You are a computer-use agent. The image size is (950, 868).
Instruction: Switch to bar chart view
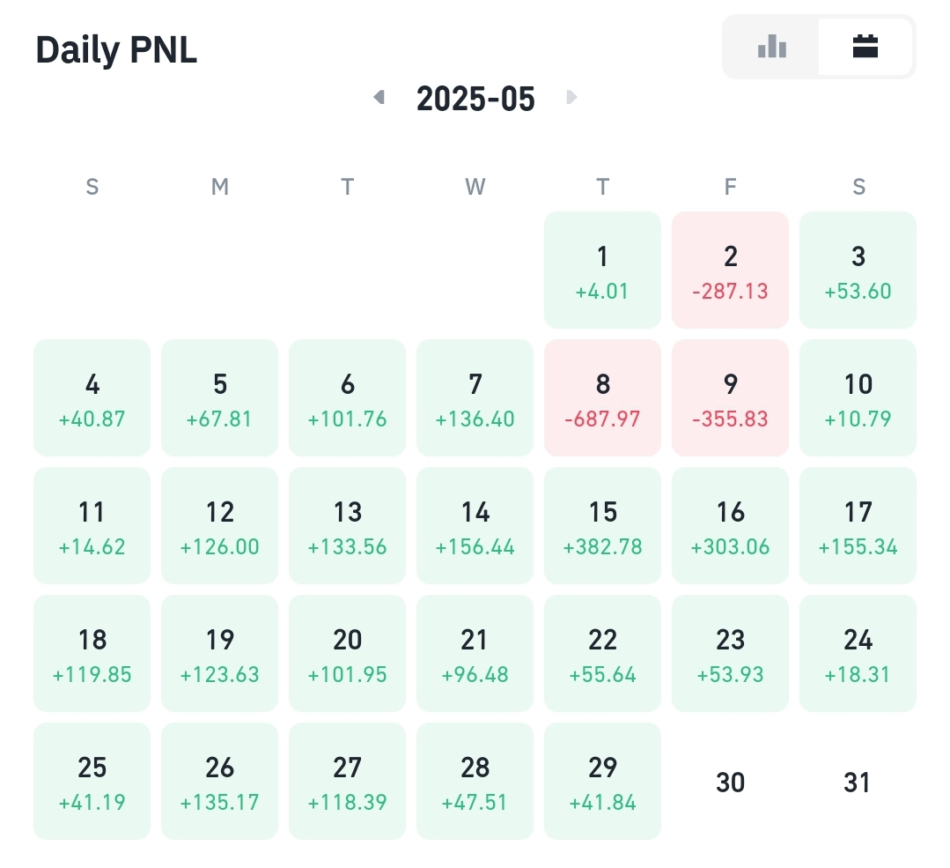(x=772, y=47)
